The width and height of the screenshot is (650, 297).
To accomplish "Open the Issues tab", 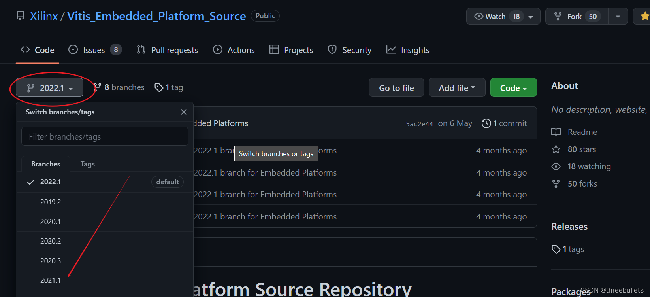I will (95, 50).
